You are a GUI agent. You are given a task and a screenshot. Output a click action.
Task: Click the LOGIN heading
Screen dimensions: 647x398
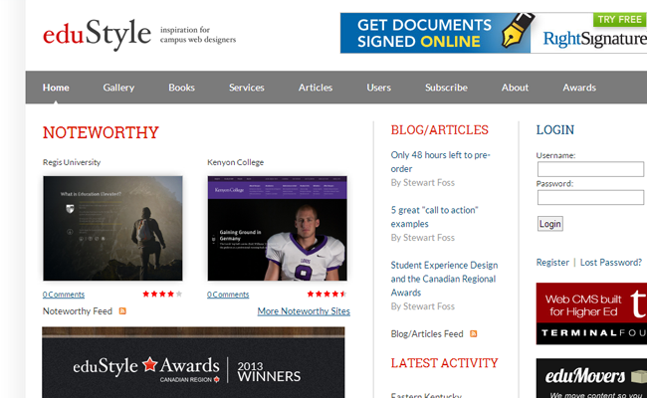555,130
